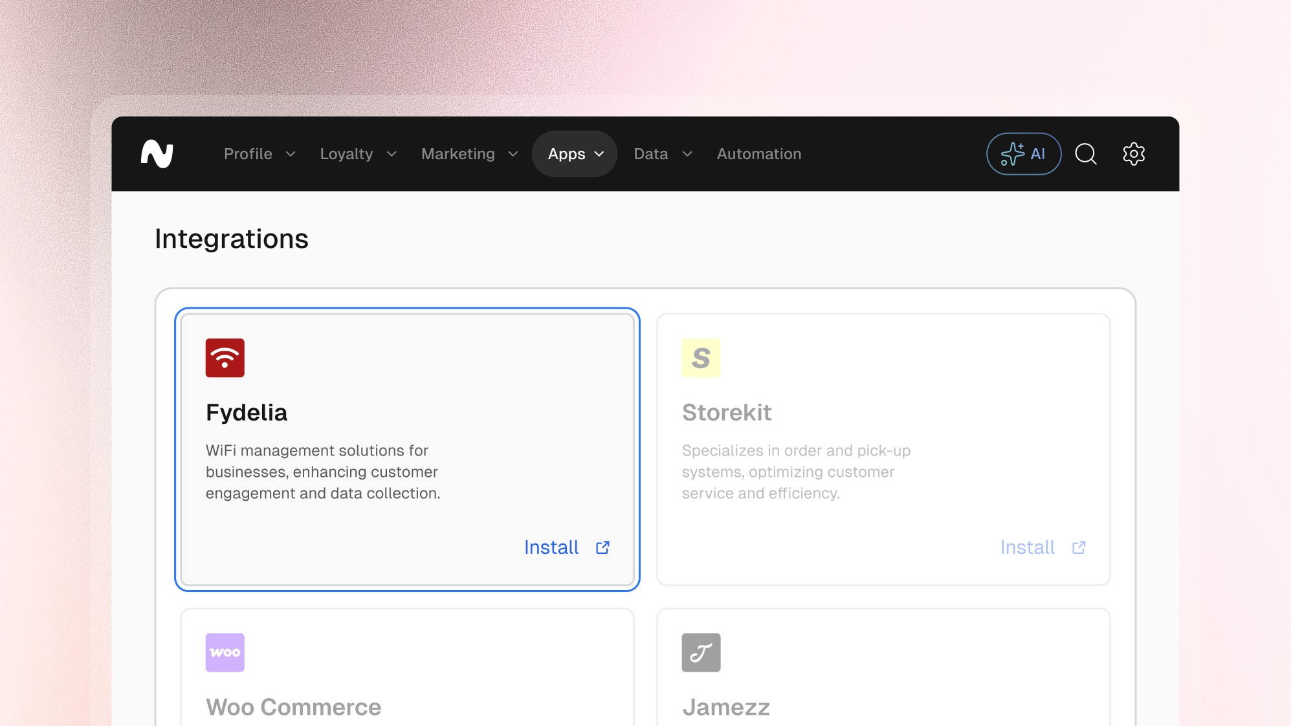Launch the AI assistant button
Image resolution: width=1291 pixels, height=726 pixels.
tap(1023, 154)
